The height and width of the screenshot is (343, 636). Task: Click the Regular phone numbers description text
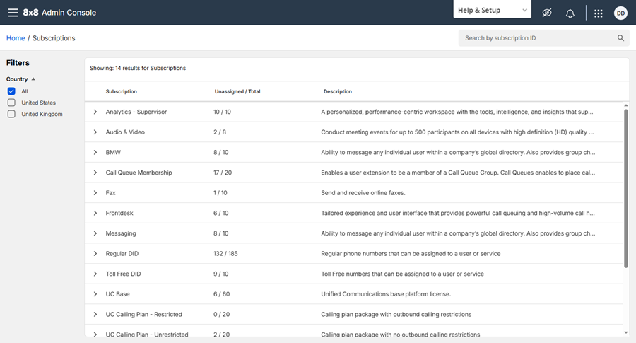pyautogui.click(x=411, y=254)
